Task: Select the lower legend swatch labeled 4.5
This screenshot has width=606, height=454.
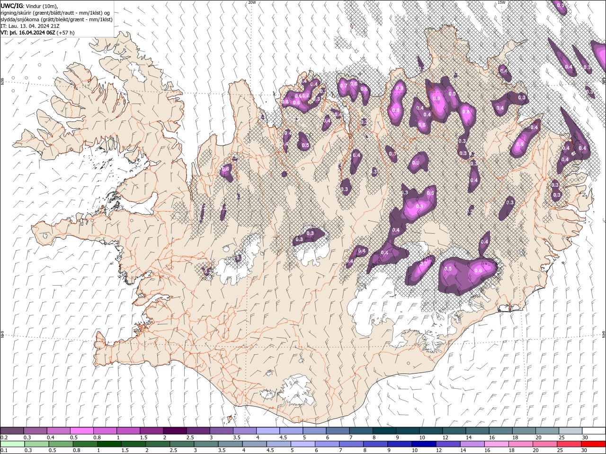Action: point(279,444)
